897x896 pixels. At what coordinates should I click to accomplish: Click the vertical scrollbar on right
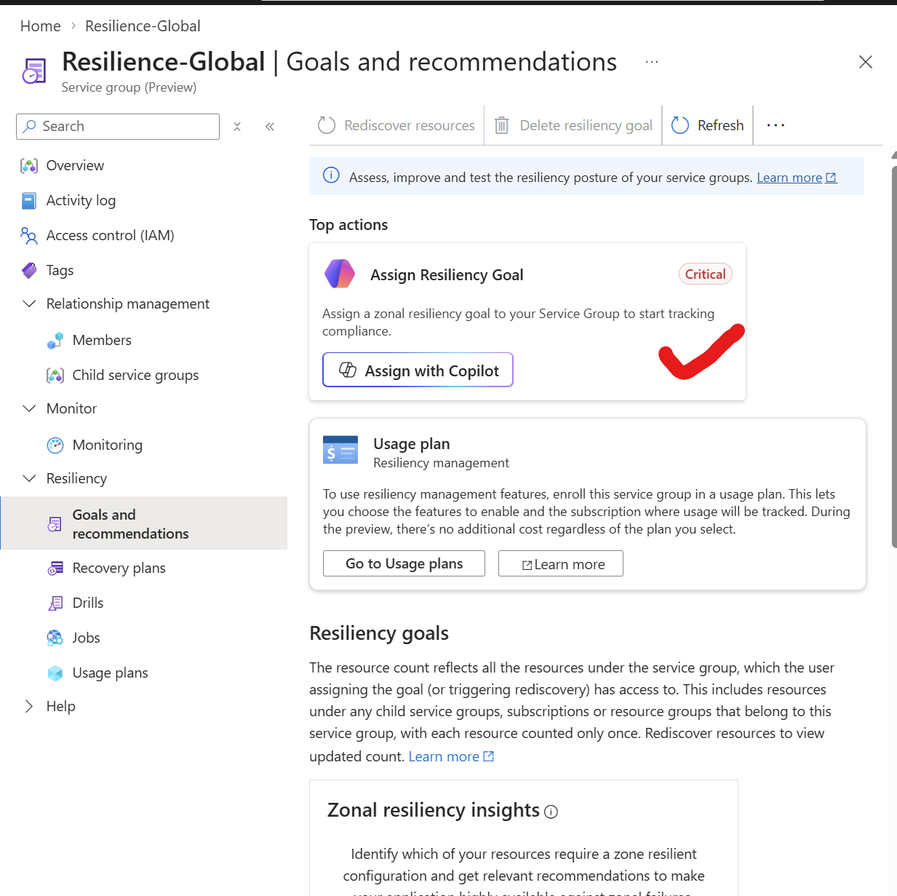point(894,357)
